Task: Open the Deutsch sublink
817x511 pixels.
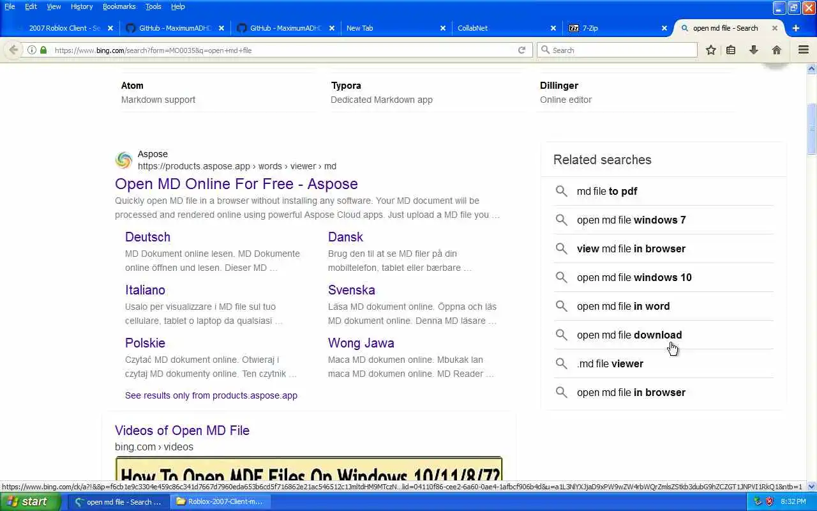Action: tap(147, 237)
